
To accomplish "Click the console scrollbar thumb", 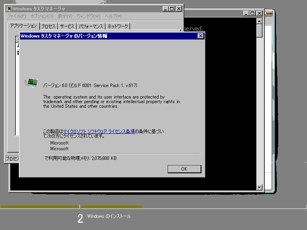I will pos(259,31).
